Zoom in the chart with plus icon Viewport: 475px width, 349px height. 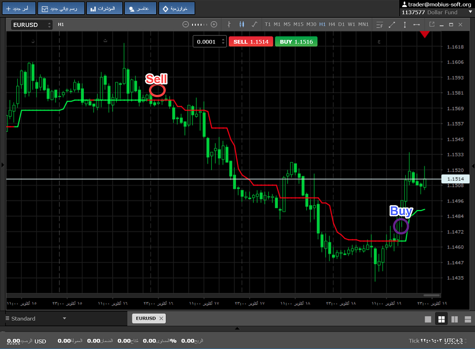[214, 24]
